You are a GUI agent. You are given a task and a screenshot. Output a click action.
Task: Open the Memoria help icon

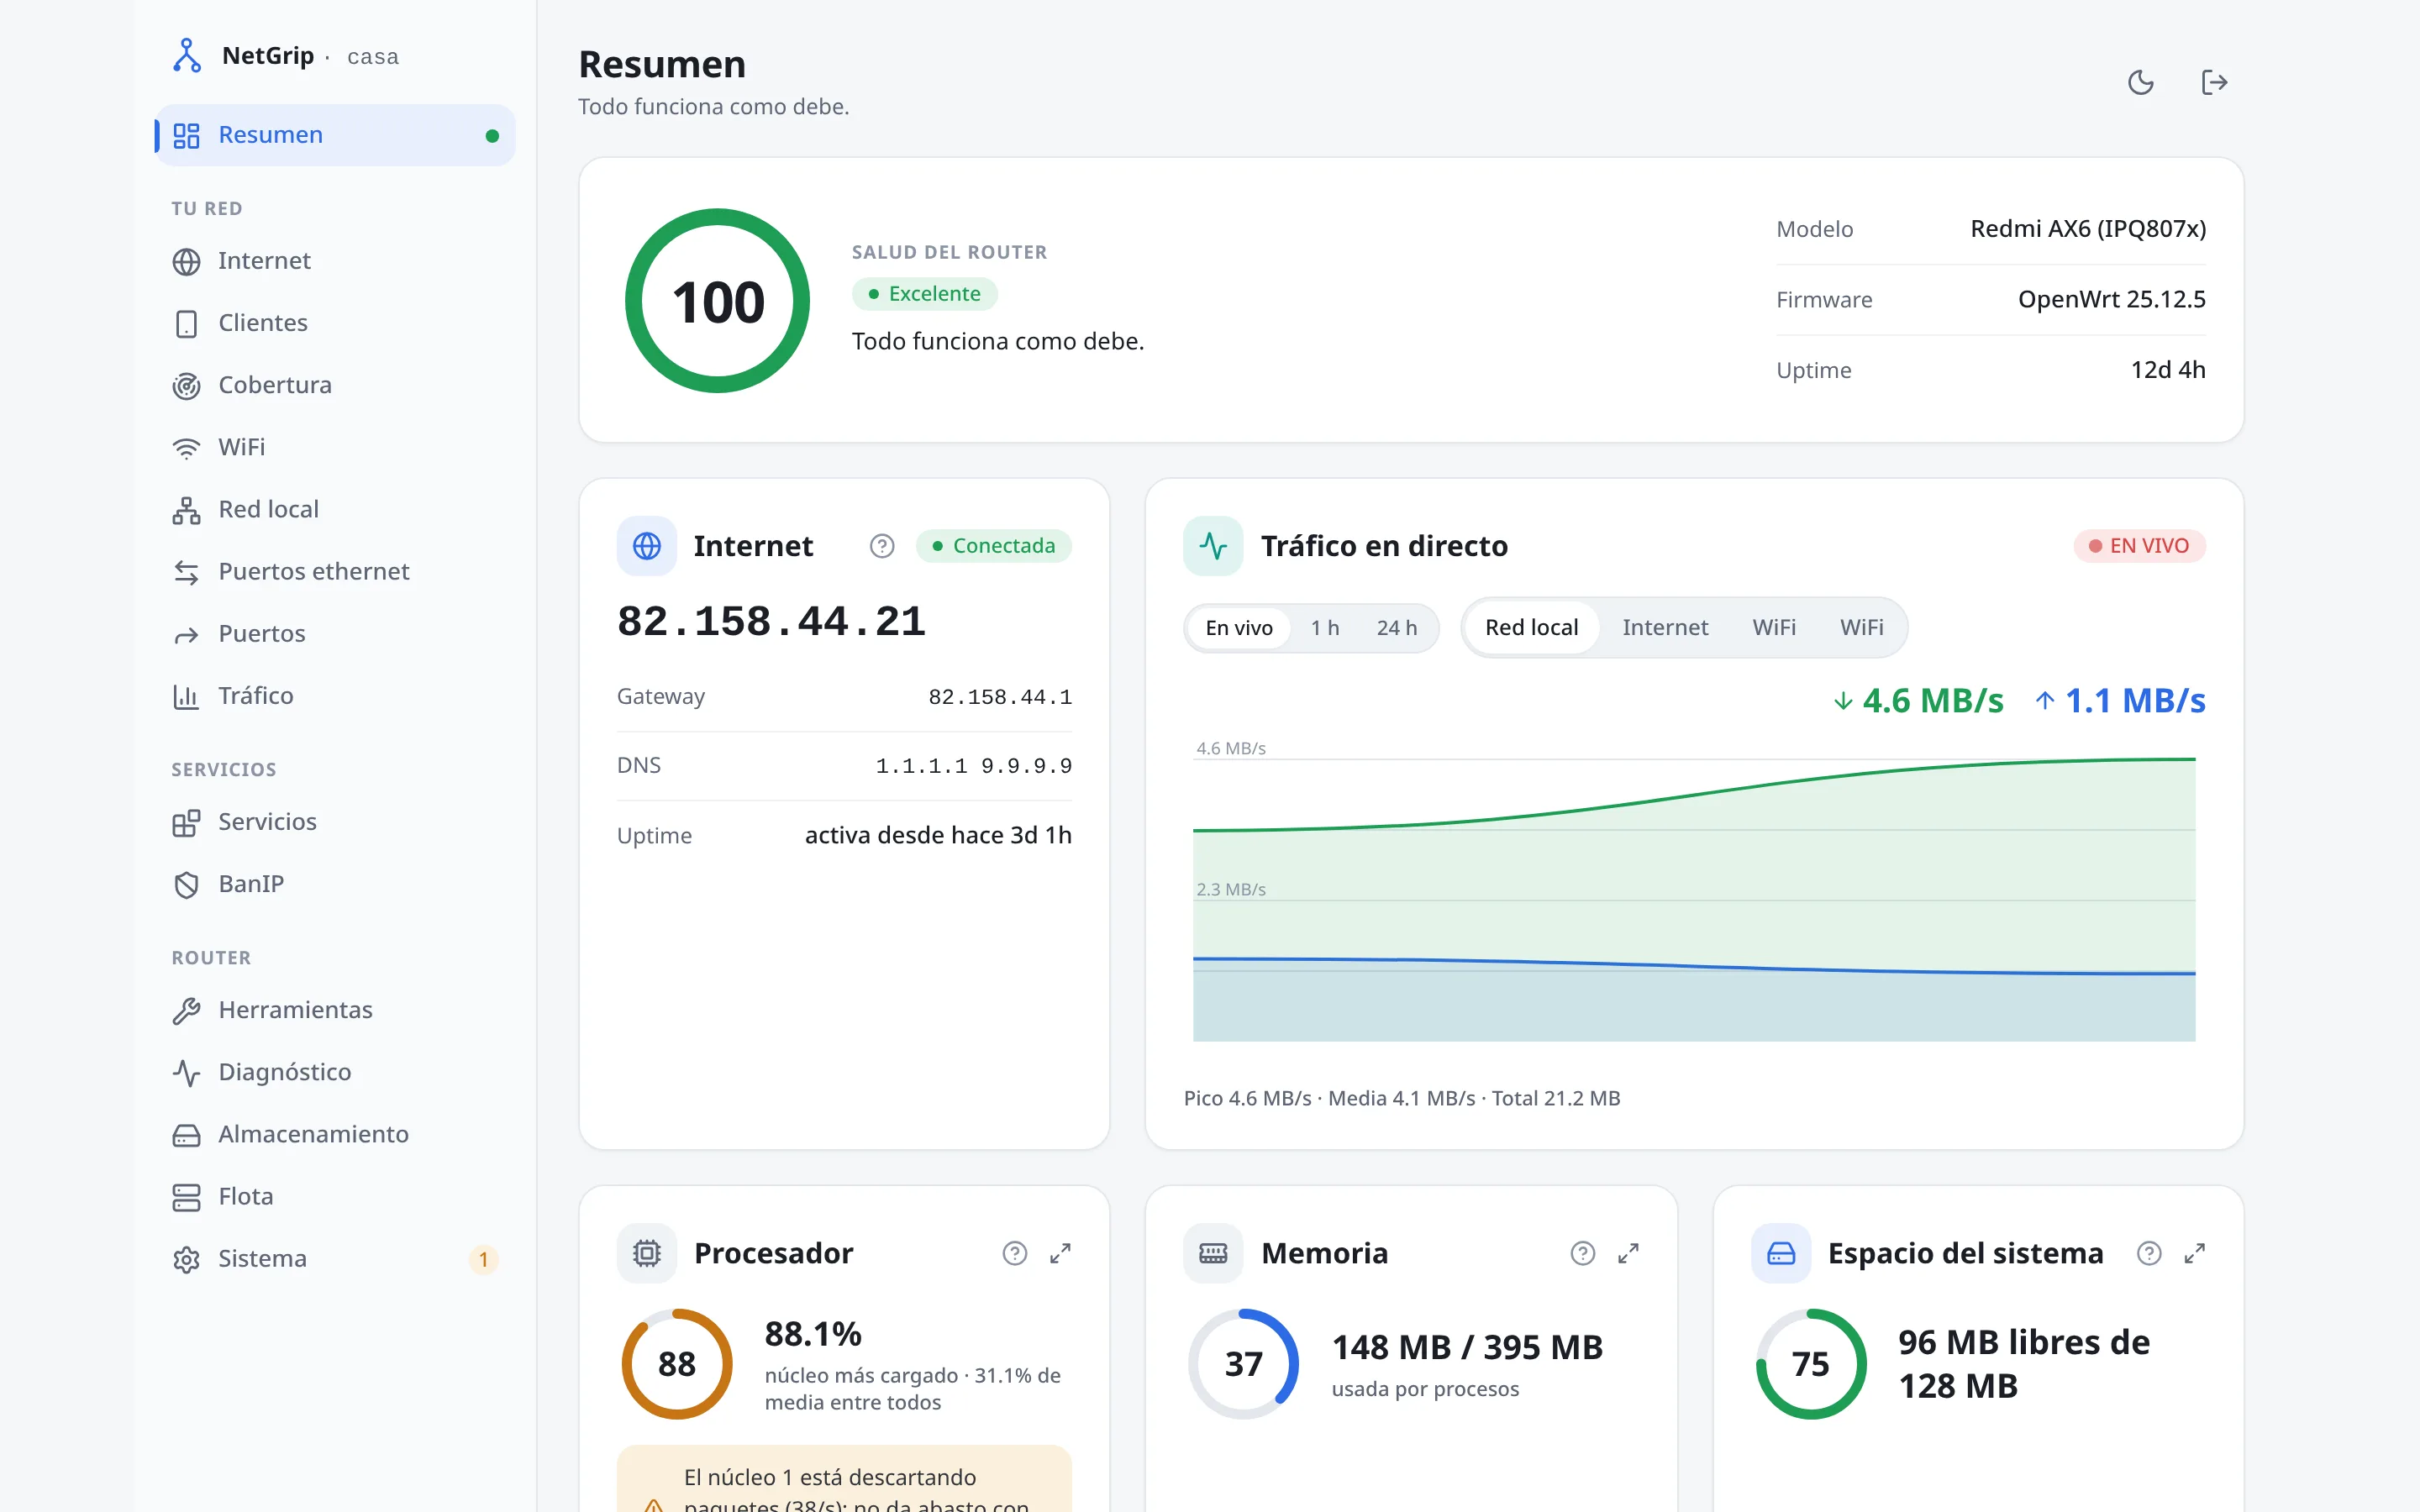click(x=1582, y=1253)
